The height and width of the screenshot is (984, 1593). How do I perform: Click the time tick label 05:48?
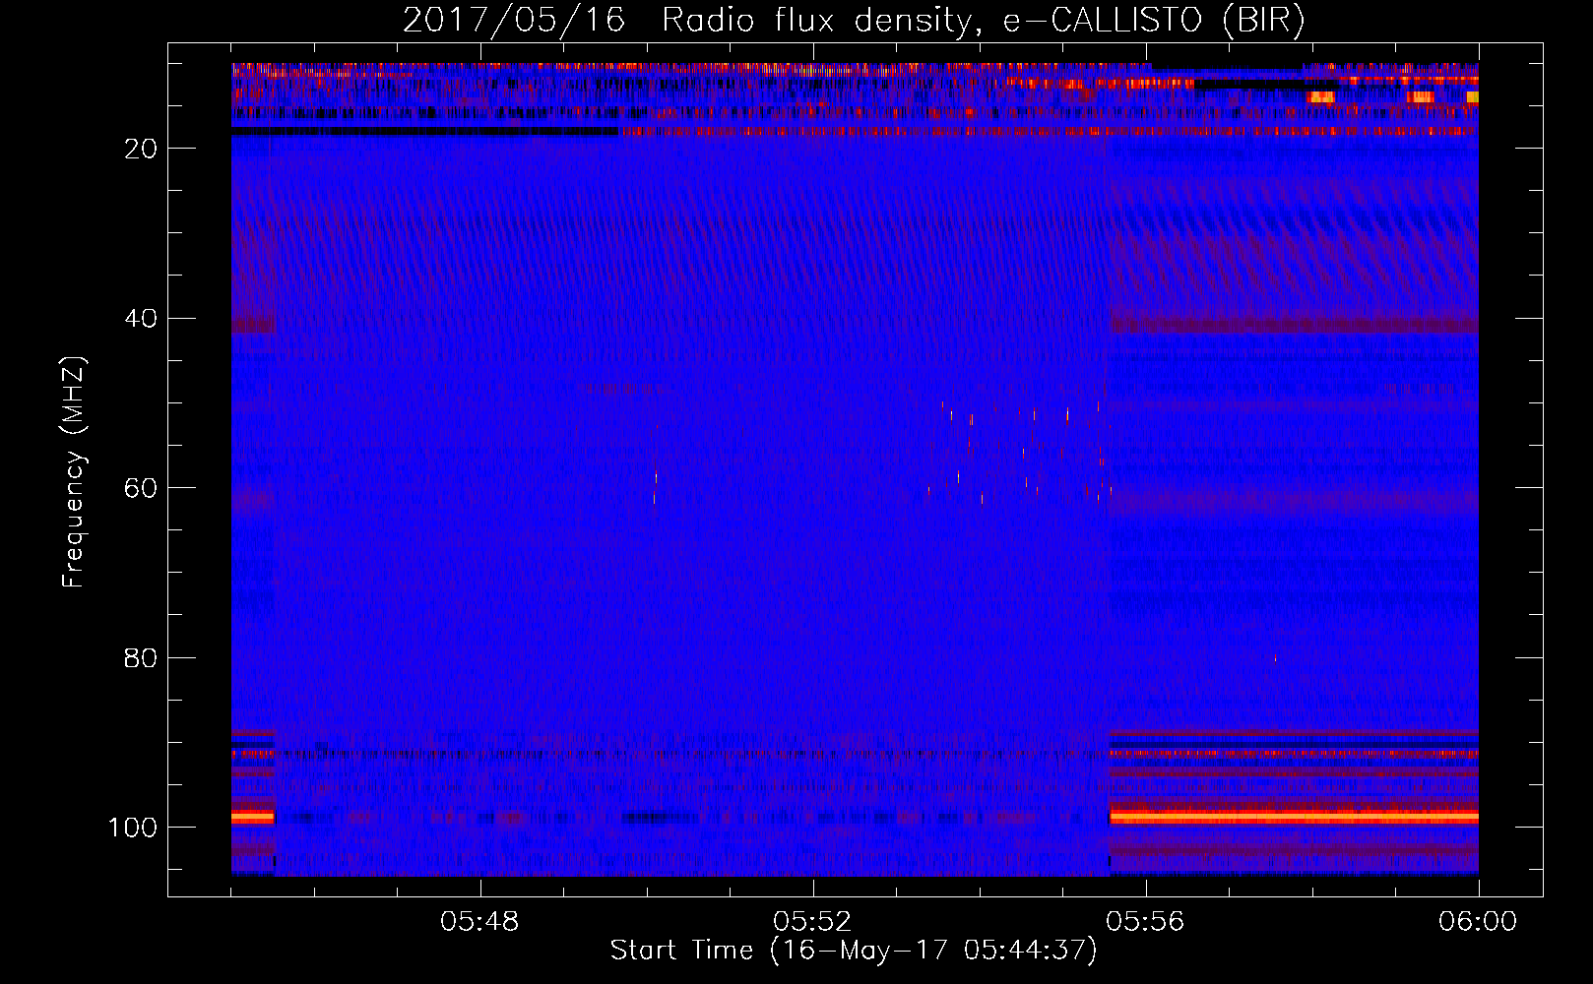(479, 922)
